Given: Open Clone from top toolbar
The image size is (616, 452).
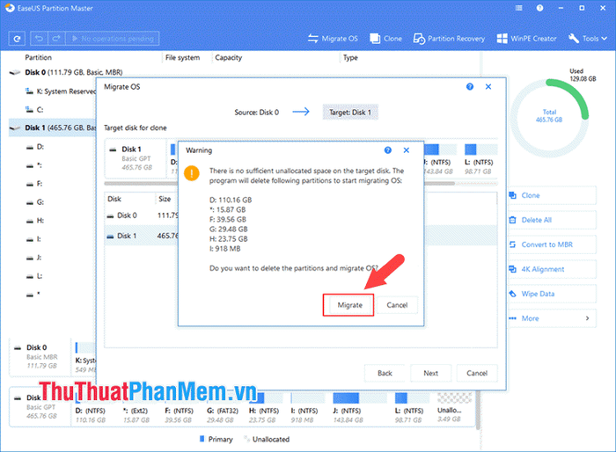Looking at the screenshot, I should pyautogui.click(x=385, y=39).
